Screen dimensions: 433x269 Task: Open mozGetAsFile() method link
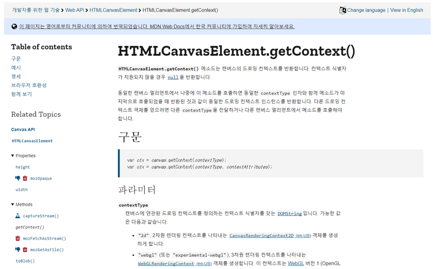[x=47, y=250]
